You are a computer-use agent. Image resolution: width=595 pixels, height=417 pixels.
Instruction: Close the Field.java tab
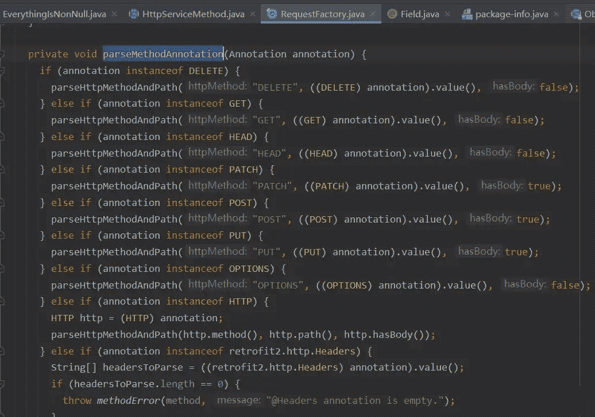(x=447, y=14)
